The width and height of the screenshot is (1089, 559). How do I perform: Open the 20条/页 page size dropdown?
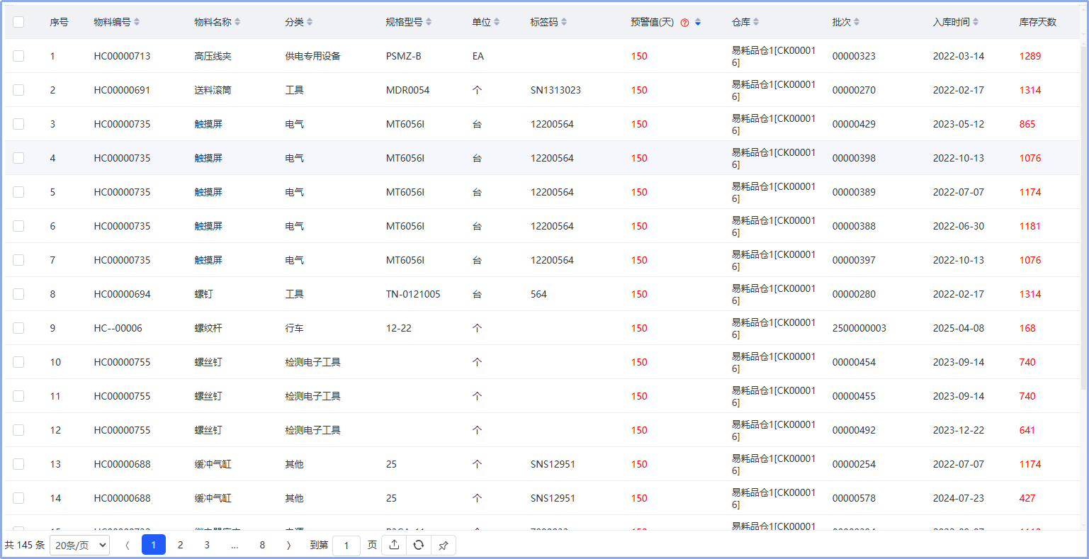pos(79,546)
